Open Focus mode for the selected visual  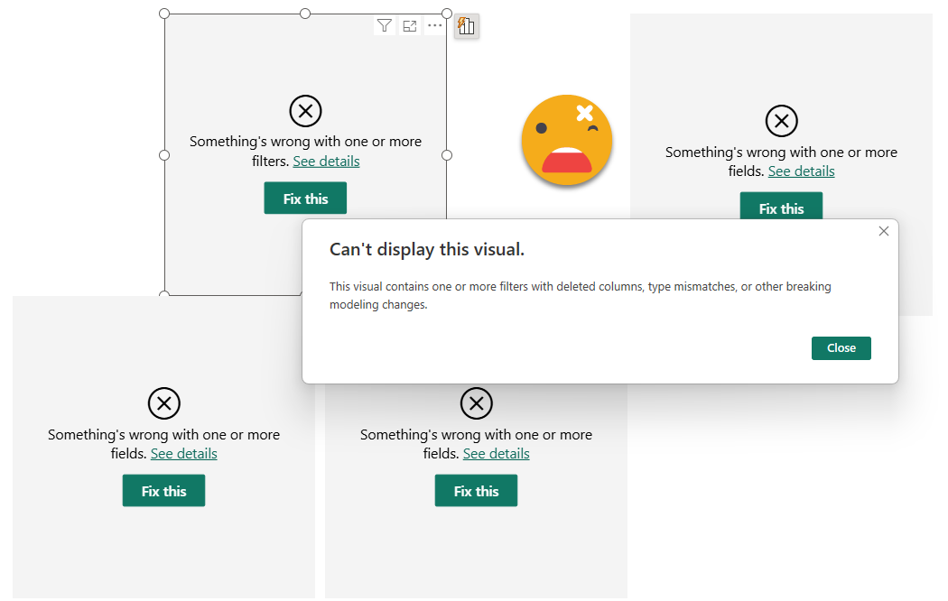click(x=410, y=26)
